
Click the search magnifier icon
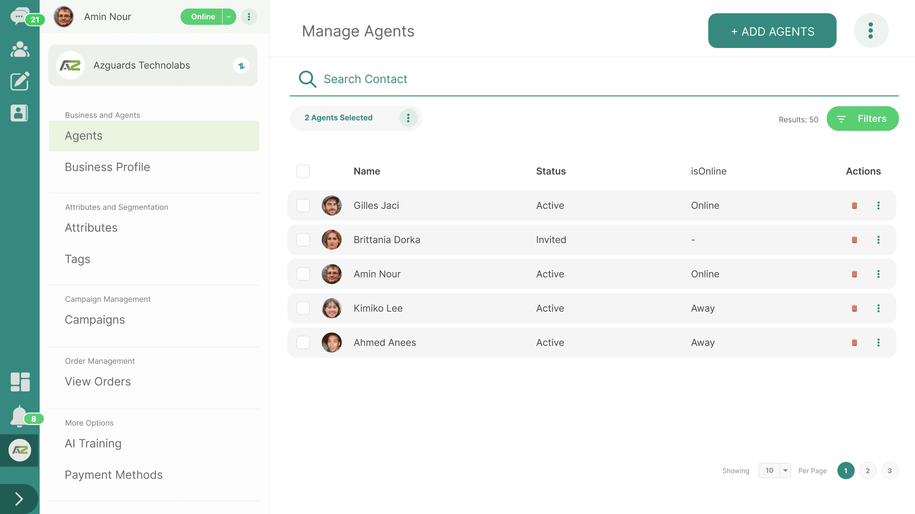307,79
